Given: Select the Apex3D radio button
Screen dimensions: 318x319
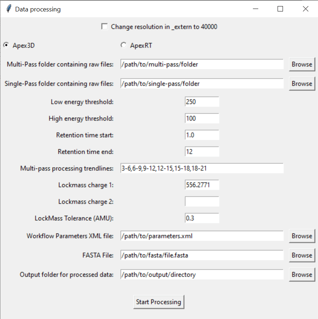Looking at the screenshot, I should 6,45.
